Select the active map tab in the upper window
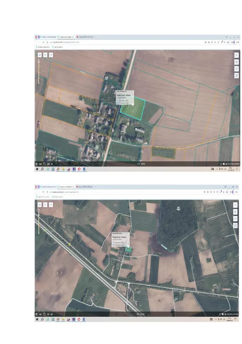The image size is (242, 344). coord(66,37)
